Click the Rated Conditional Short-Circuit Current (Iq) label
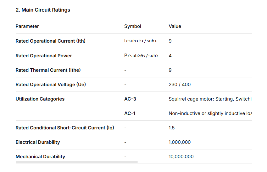 pyautogui.click(x=65, y=128)
